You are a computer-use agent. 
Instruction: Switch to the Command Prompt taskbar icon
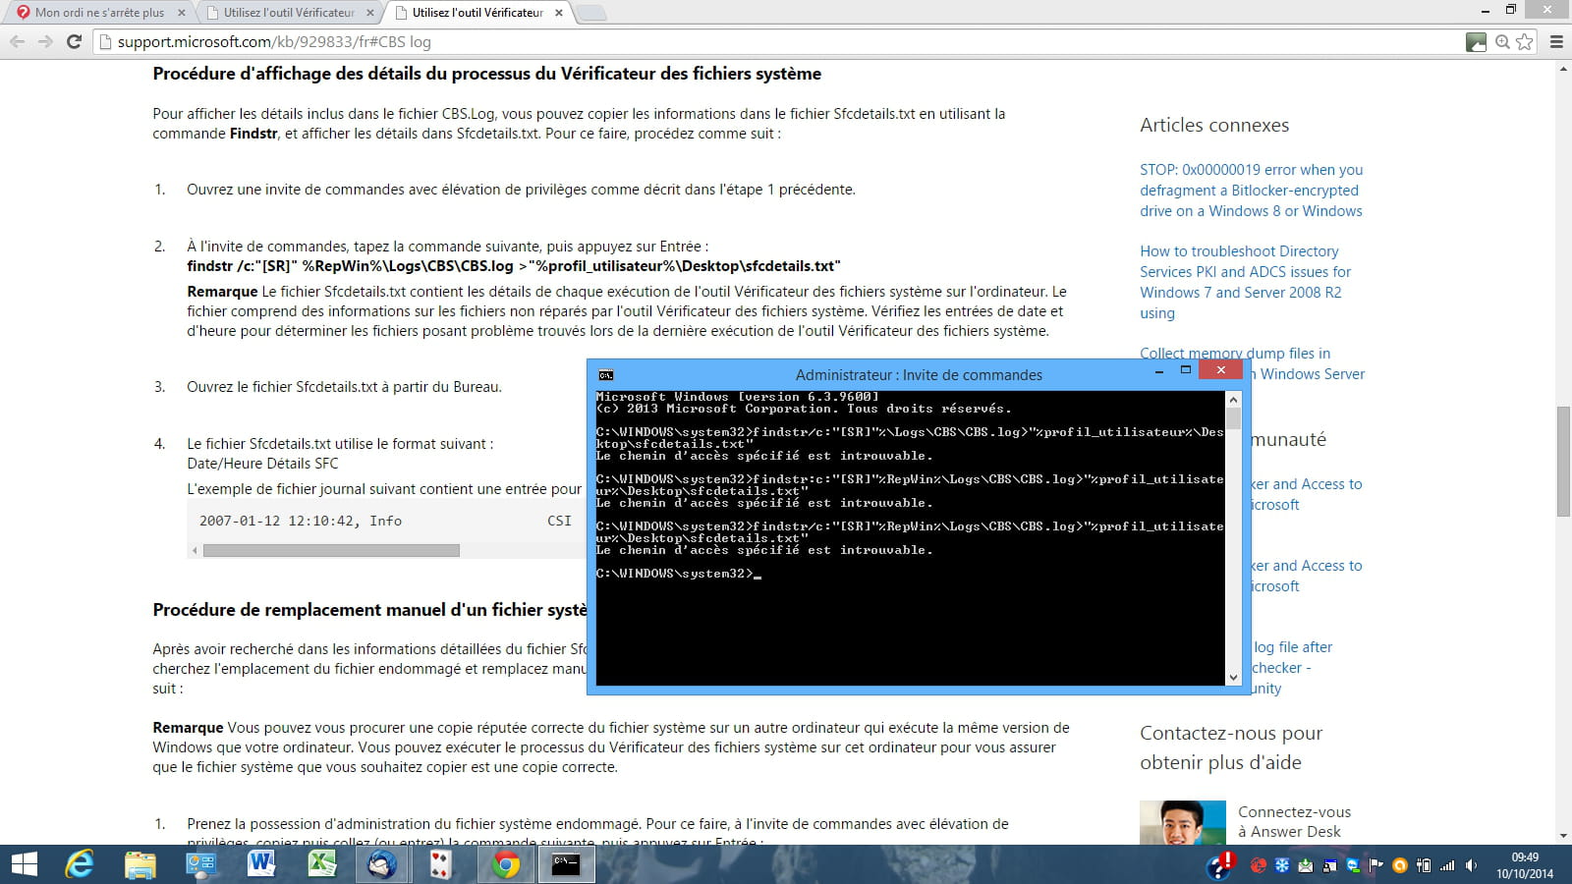pyautogui.click(x=566, y=864)
